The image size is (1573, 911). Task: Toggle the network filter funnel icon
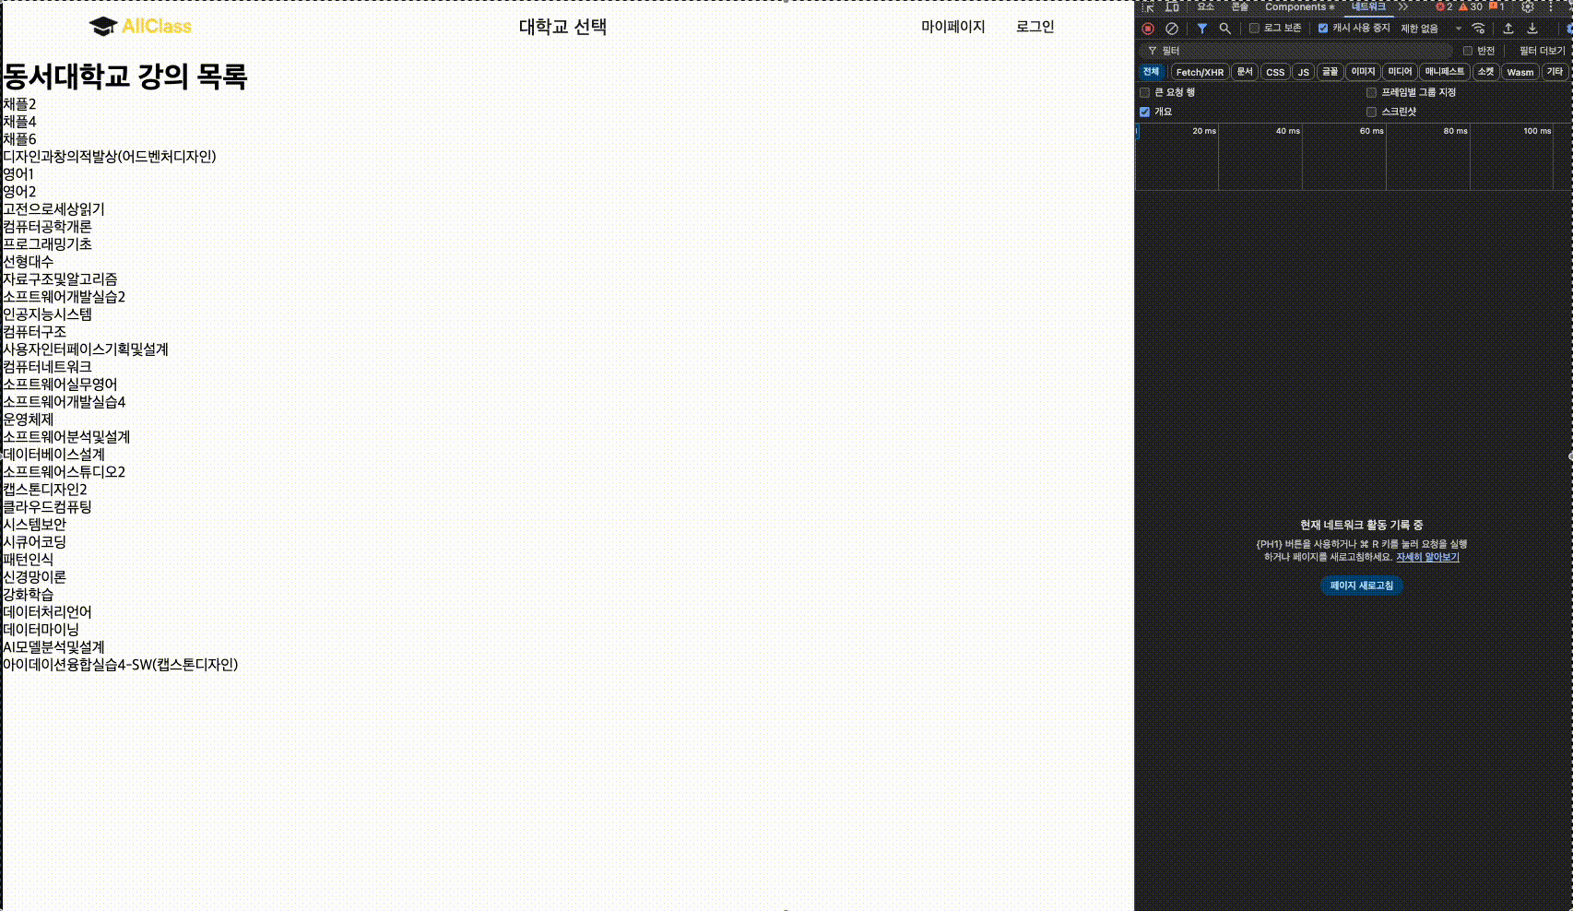1201,29
